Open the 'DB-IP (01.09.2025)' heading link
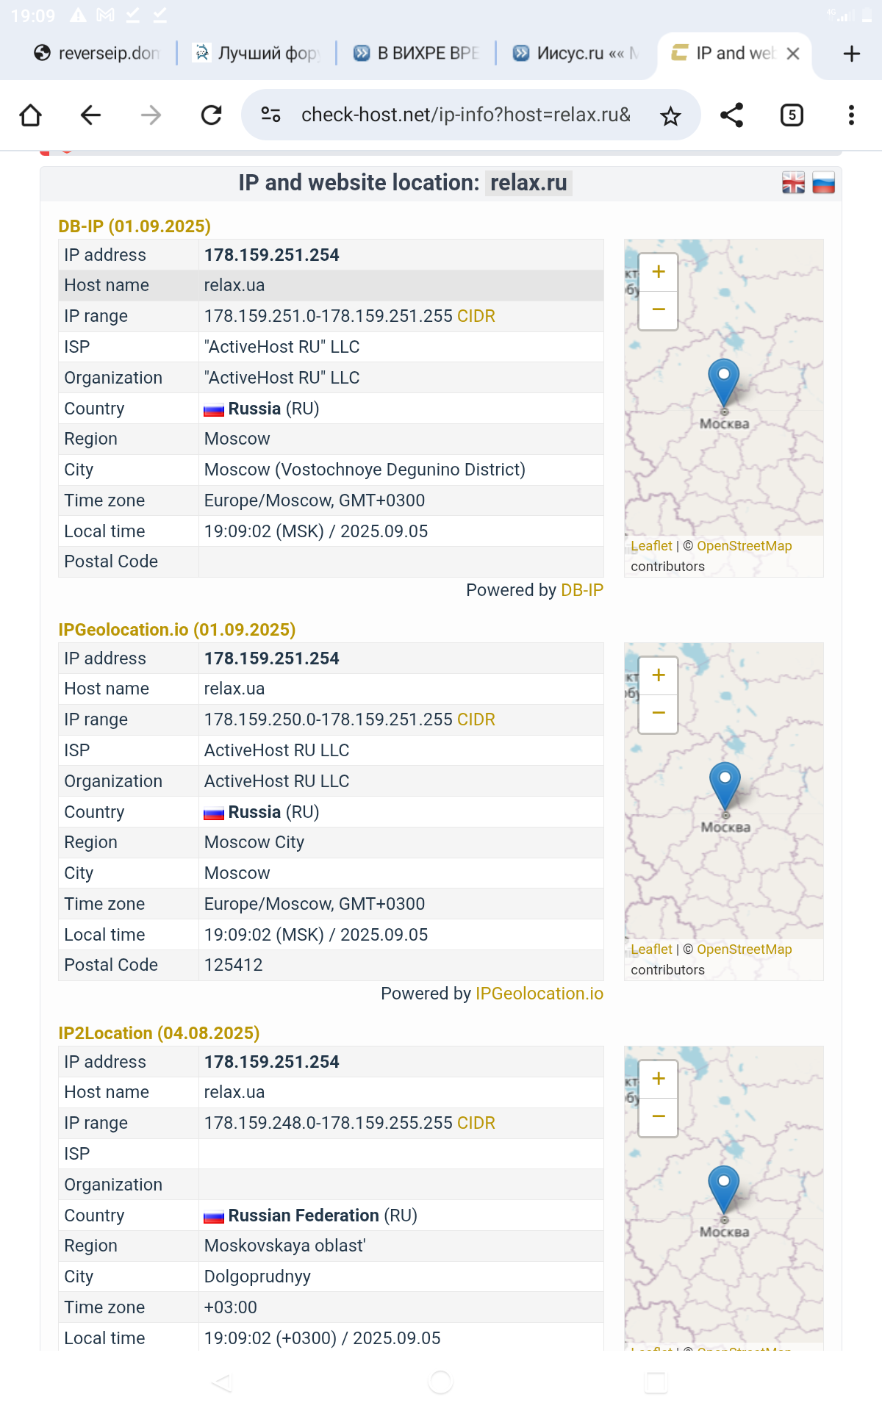 [x=135, y=226]
